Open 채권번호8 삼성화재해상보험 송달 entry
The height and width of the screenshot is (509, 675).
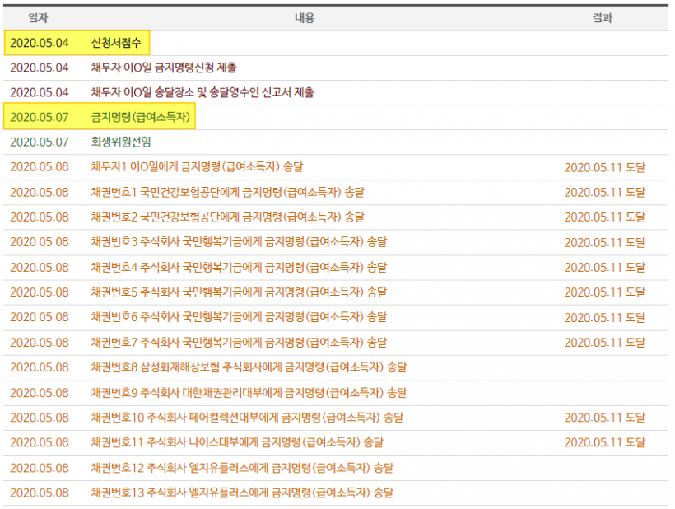point(249,367)
